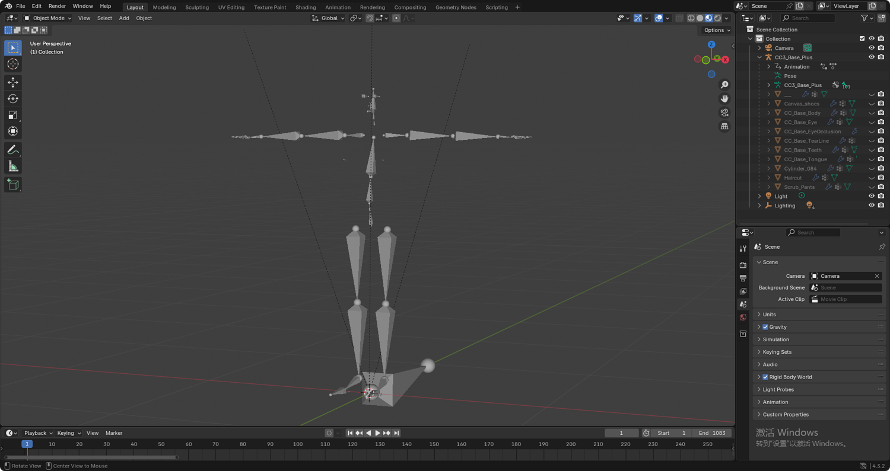Expand the Light Probes panel
890x471 pixels.
coord(819,389)
